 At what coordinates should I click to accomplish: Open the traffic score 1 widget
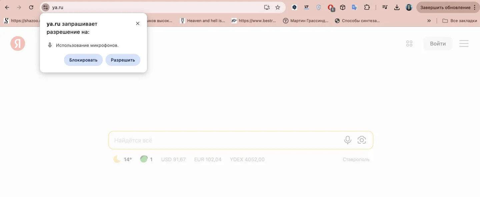[146, 159]
